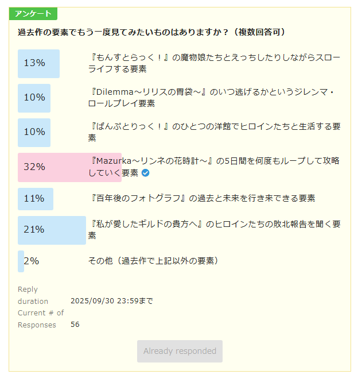Click the 10% bar for the Dilemma option
Viewport: 358px width, 378px height.
tap(34, 98)
